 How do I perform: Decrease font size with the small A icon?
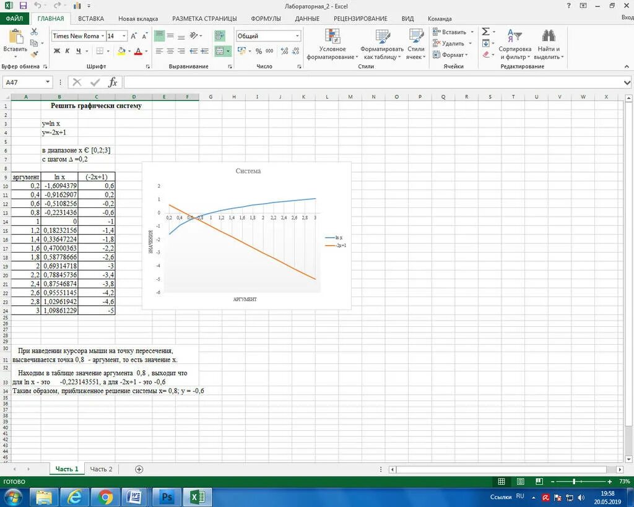tap(145, 36)
